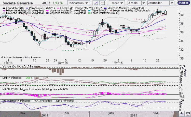This screenshot has width=191, height=117.
Task: Select the diagonal trend line drawing tool
Action: [x=96, y=3]
